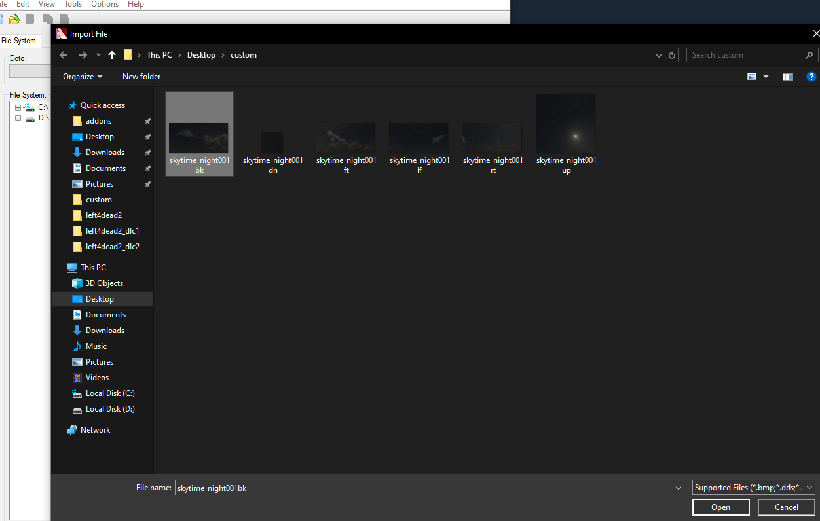Viewport: 820px width, 521px height.
Task: Open the recent locations dropdown arrow
Action: pyautogui.click(x=98, y=55)
